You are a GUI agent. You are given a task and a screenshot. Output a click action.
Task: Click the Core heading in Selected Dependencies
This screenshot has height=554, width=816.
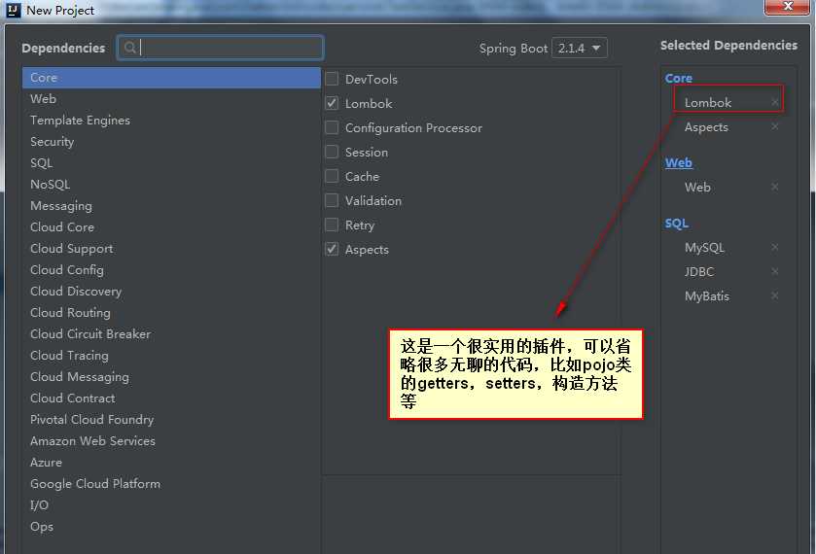(x=678, y=78)
